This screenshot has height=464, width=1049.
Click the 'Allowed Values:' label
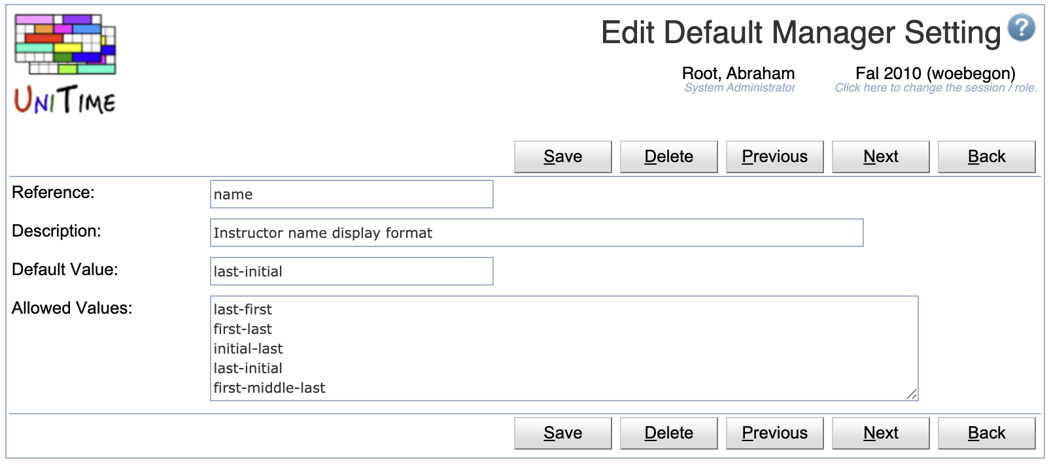(x=72, y=308)
